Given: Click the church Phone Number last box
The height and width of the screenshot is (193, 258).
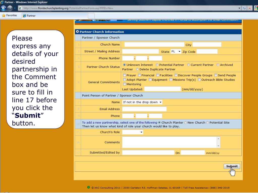Looking at the screenshot, I should coord(155,58).
